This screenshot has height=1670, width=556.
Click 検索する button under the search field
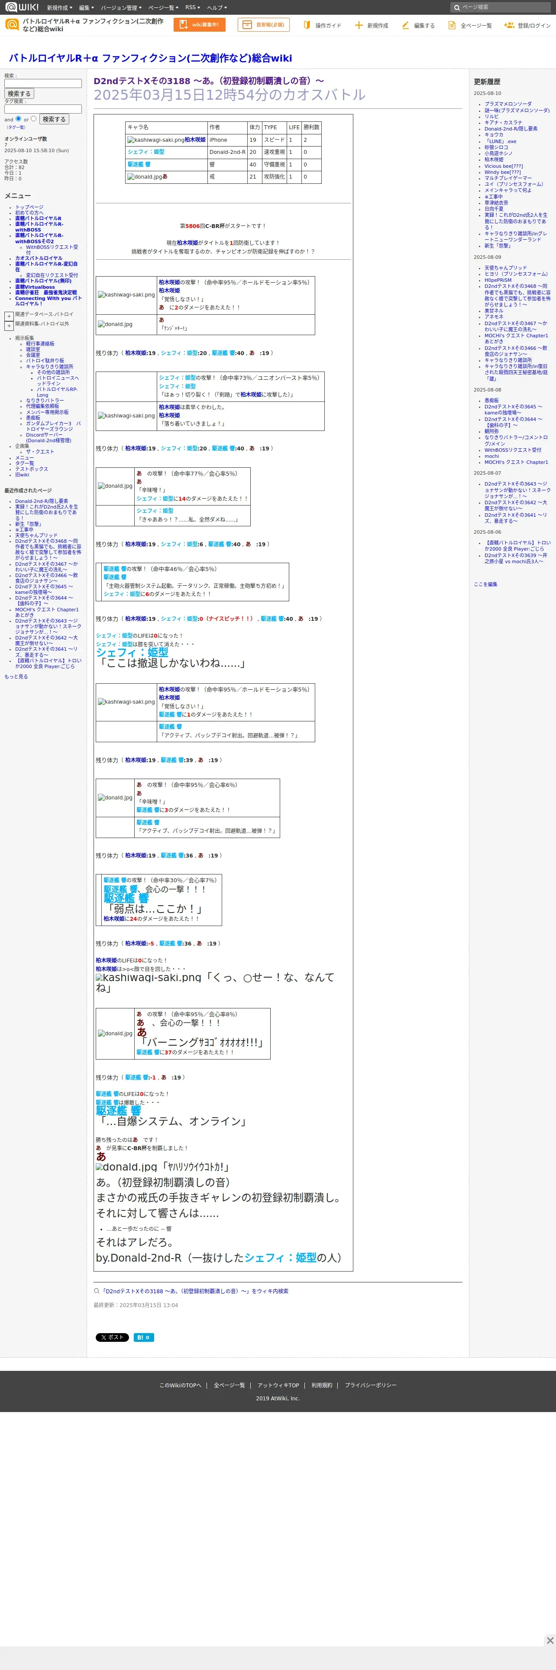tap(19, 93)
